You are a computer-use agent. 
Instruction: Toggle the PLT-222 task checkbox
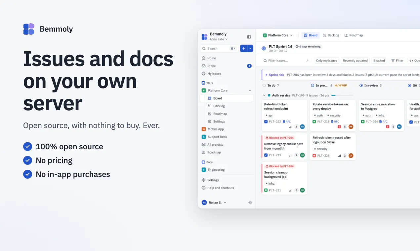(x=266, y=122)
